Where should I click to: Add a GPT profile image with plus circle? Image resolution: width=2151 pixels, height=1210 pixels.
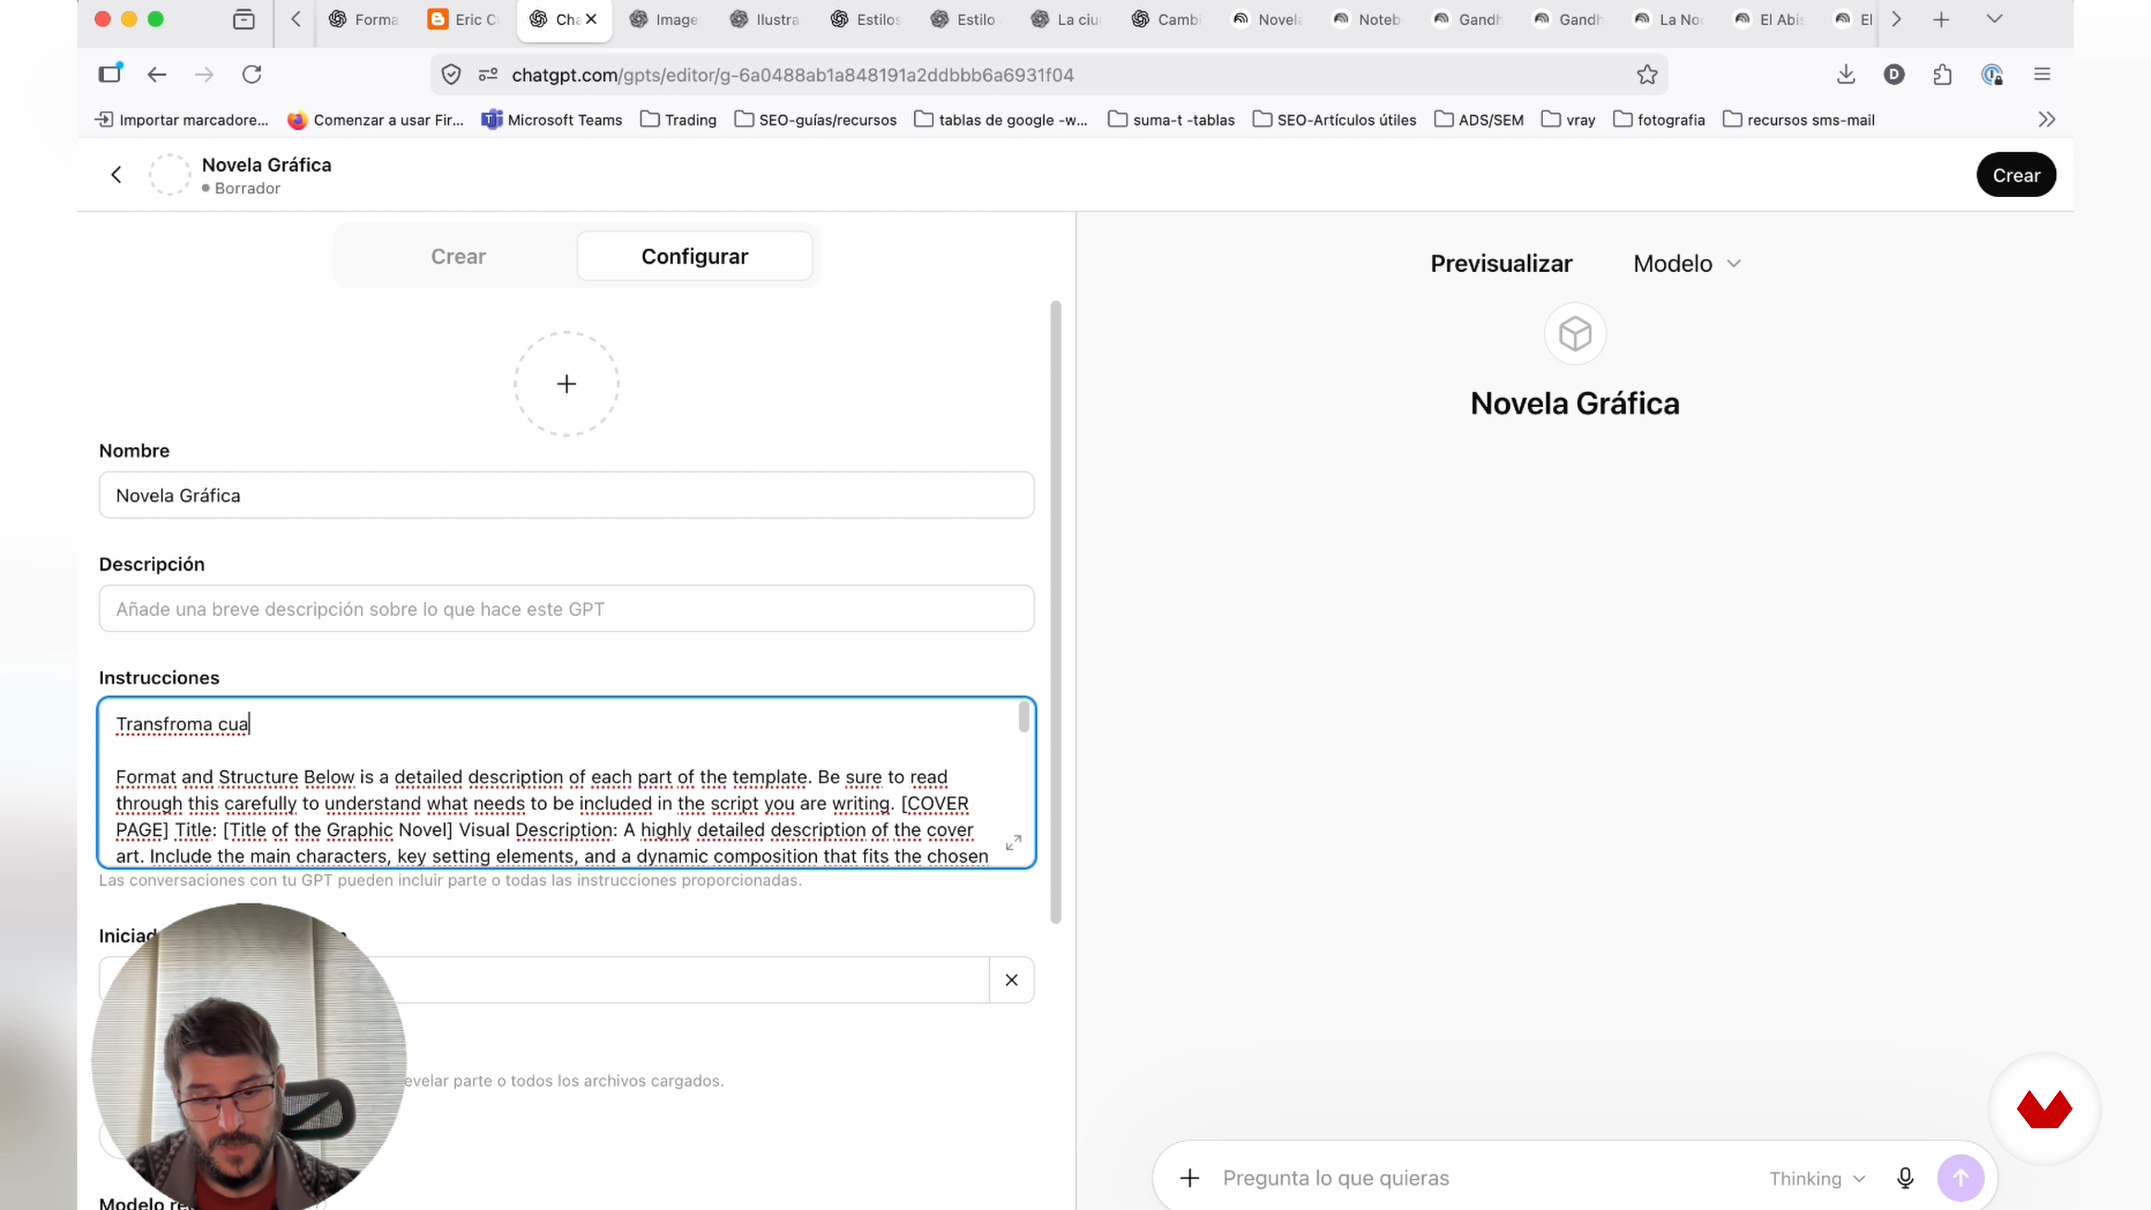point(566,384)
